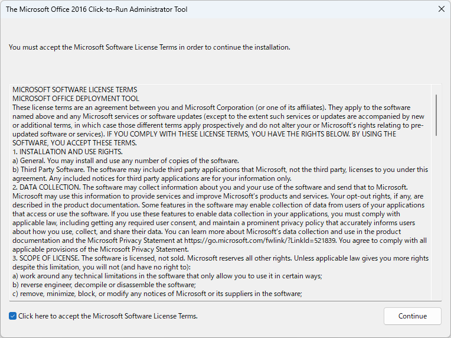Click the 'MICROSOFT SOFTWARE LICENSE TERMS' heading line

[75, 90]
